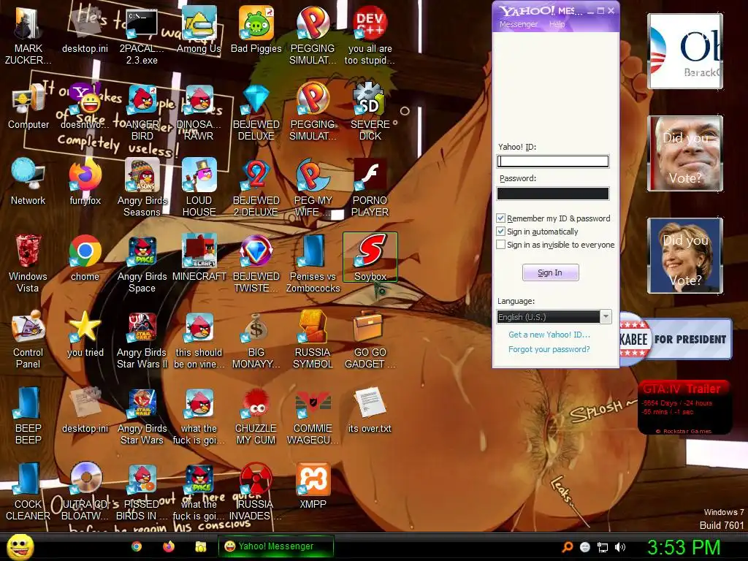Click the GTA:IV Trailer countdown gadget

pos(684,408)
